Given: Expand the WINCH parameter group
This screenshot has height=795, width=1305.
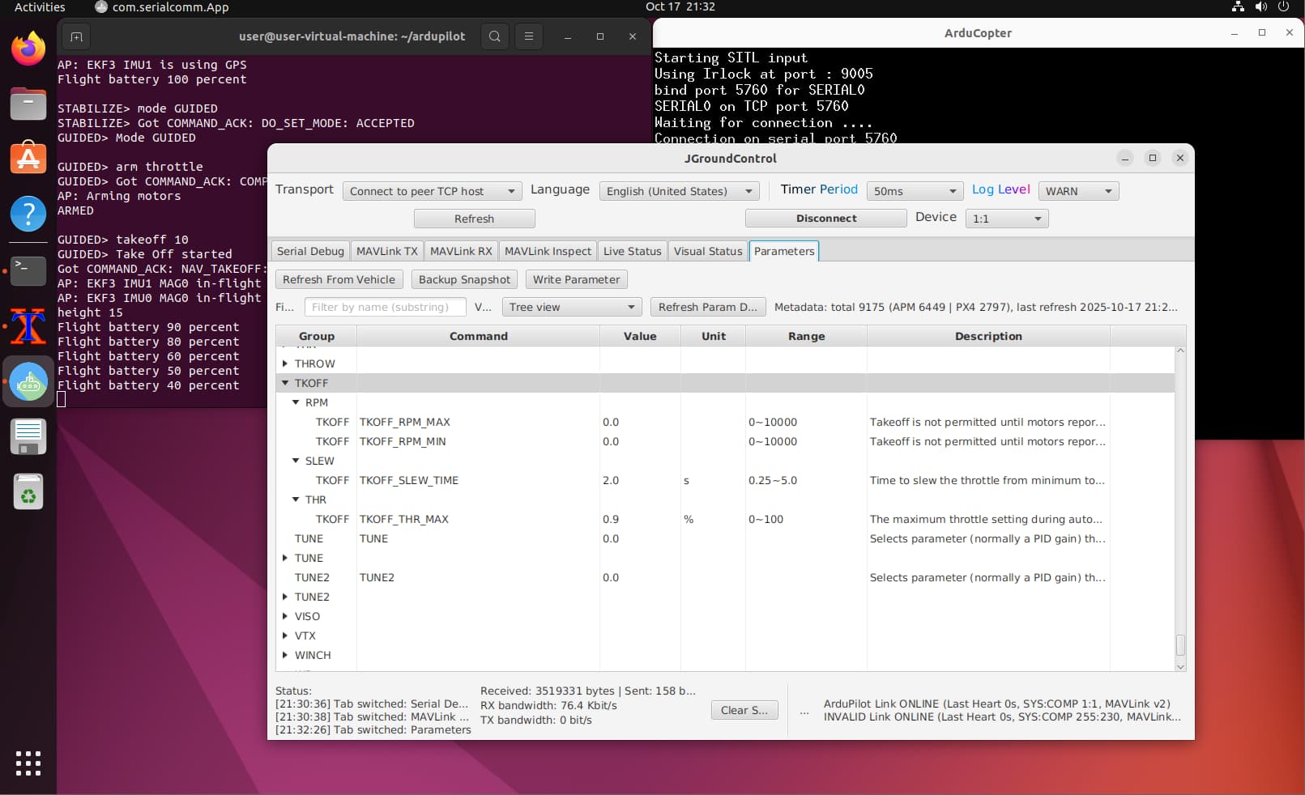Looking at the screenshot, I should pos(285,655).
